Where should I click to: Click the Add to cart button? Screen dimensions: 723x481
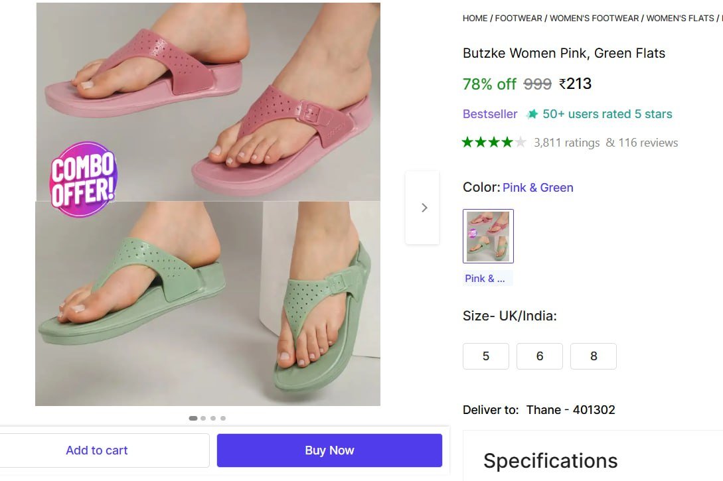click(x=96, y=450)
